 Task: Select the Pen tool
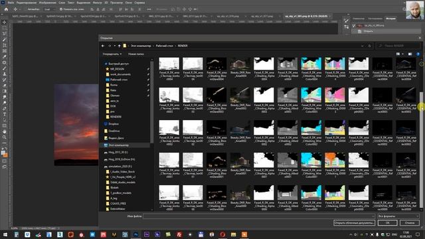[x=5, y=108]
